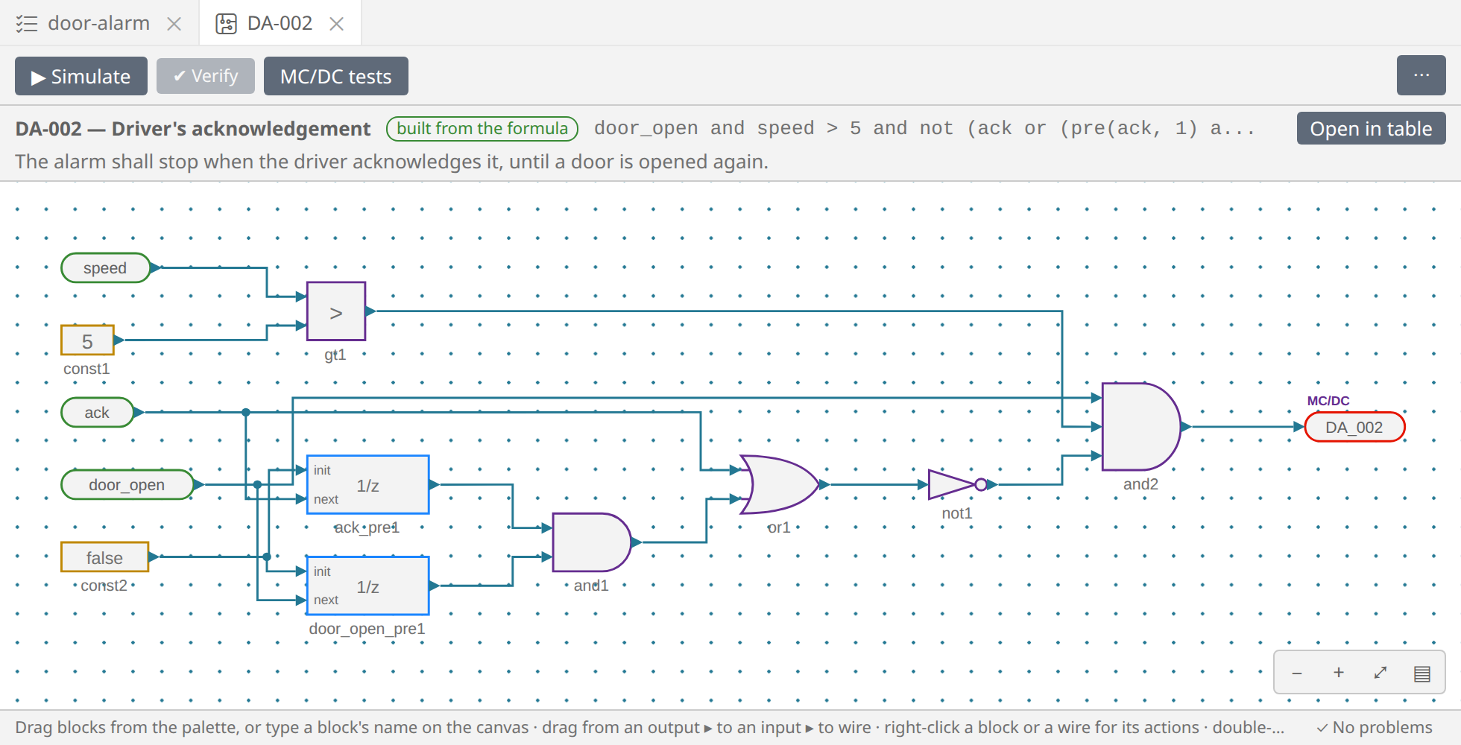Start the Simulate run
Image resolution: width=1461 pixels, height=745 pixels.
(x=81, y=76)
